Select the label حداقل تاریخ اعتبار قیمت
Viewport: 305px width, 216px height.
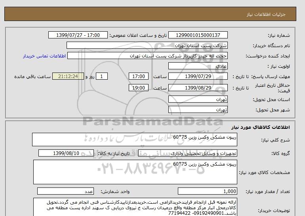click(273, 88)
